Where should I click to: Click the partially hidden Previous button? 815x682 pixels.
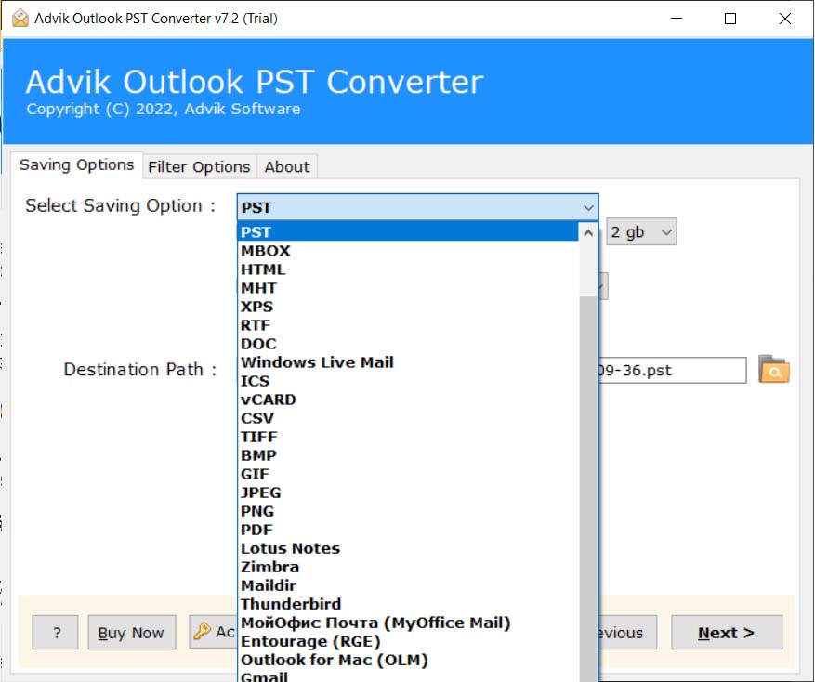click(628, 633)
